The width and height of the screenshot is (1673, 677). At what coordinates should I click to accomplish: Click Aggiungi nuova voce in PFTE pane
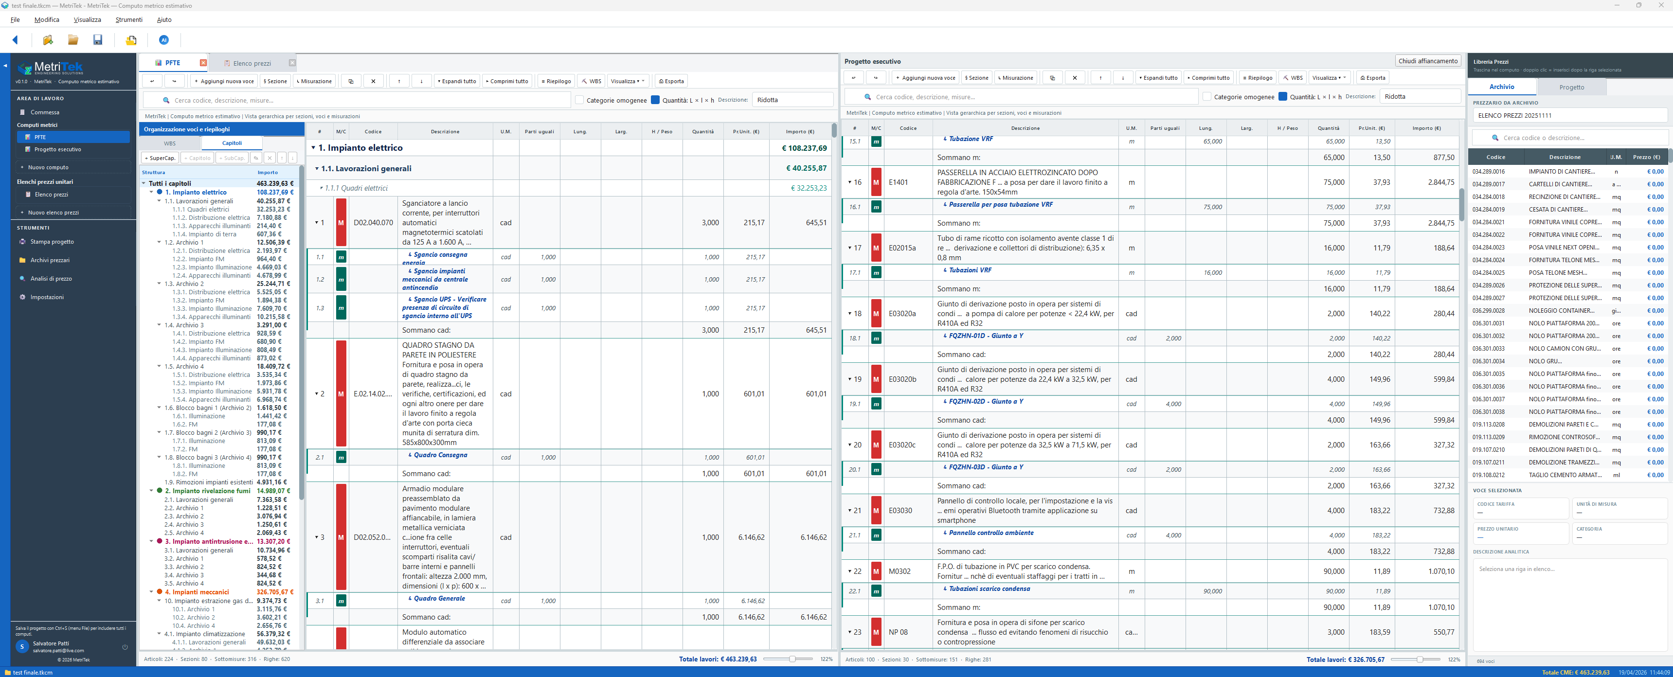coord(223,81)
